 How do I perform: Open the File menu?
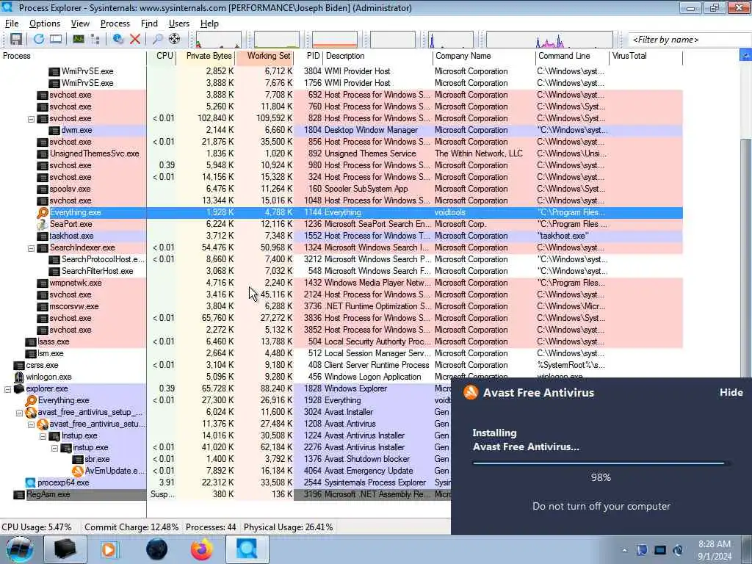pos(12,23)
